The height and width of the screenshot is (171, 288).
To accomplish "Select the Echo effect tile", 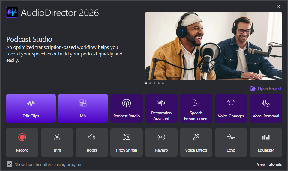I will [x=231, y=142].
